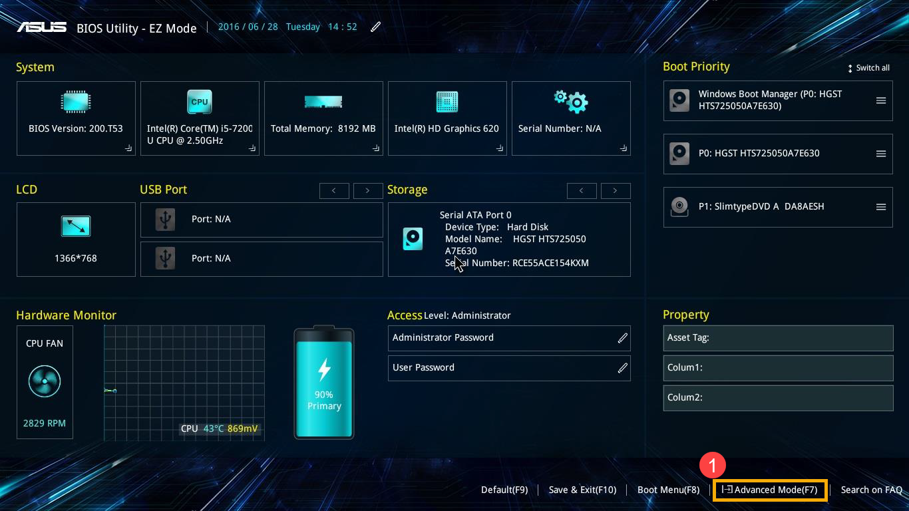Click the right arrow in Storage panel

pyautogui.click(x=616, y=191)
